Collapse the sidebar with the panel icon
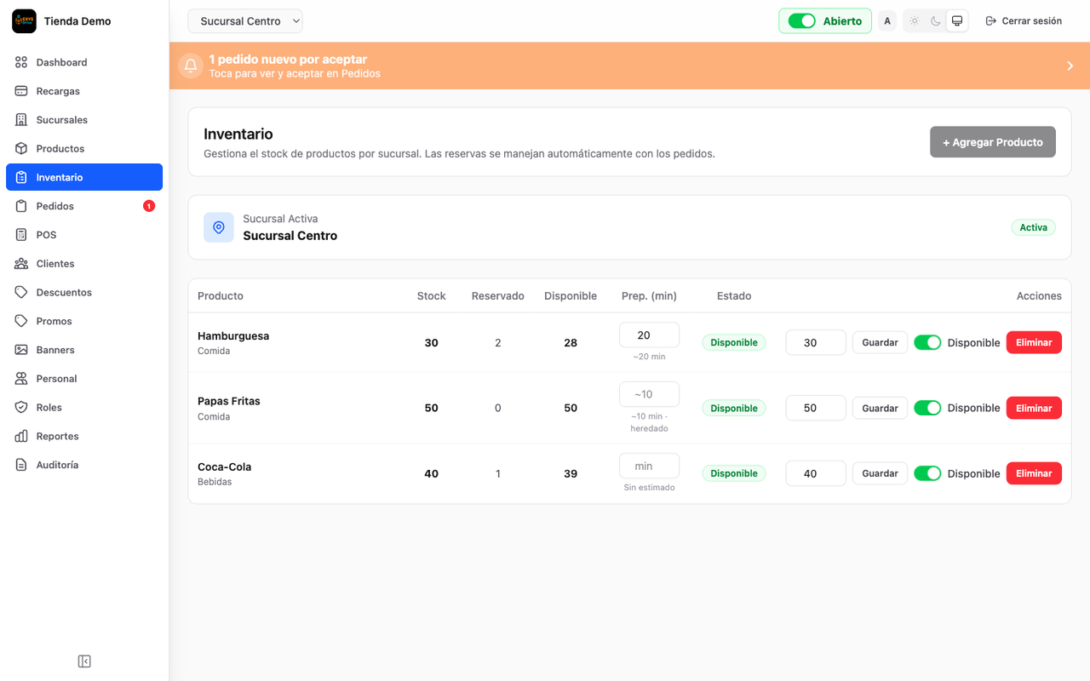Viewport: 1090px width, 681px height. pos(84,661)
